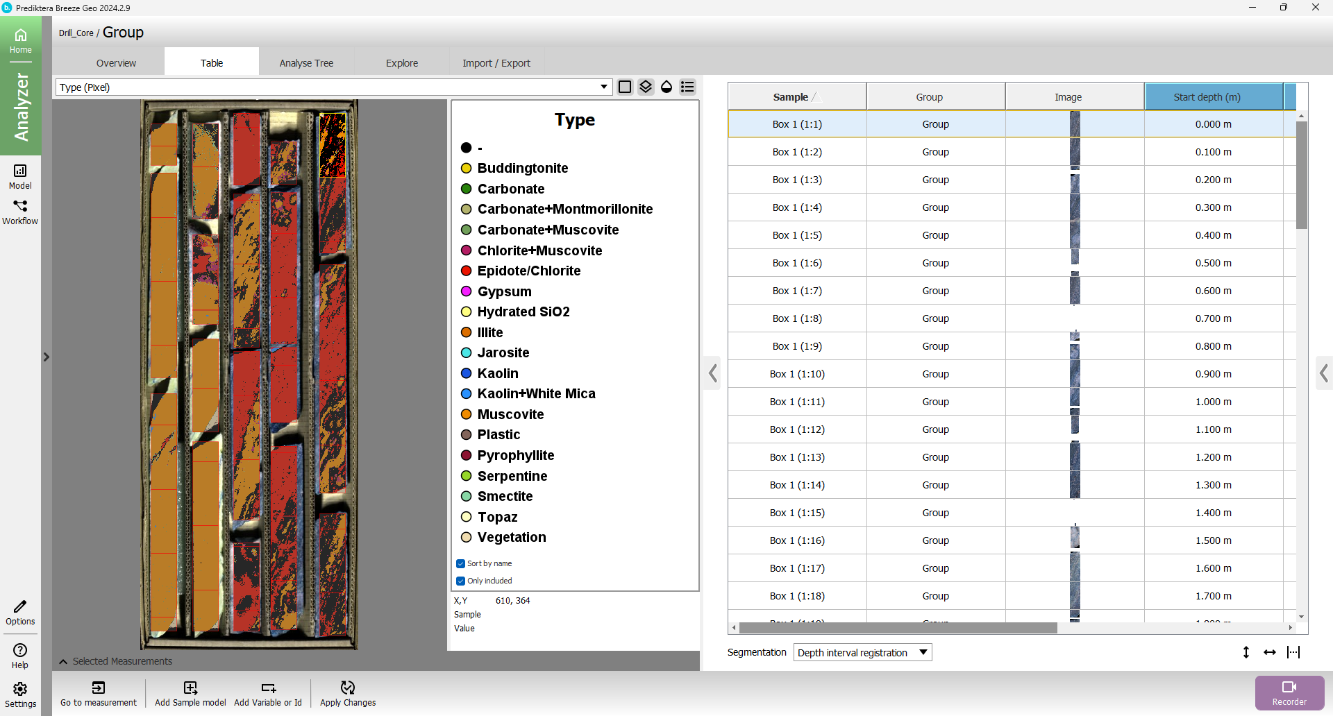1333x716 pixels.
Task: Click the Epidote/Chlorite red color swatch
Action: coord(467,271)
